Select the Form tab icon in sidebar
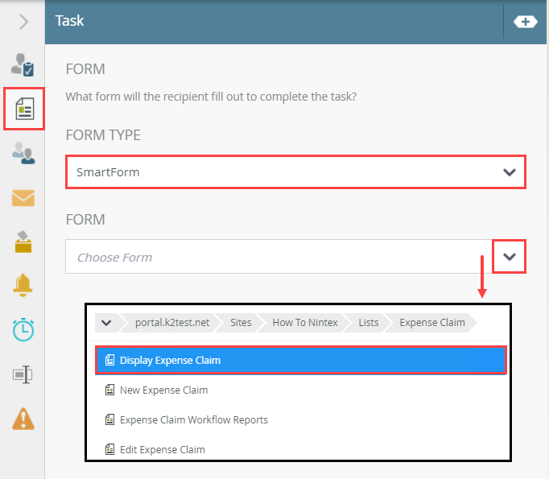549x479 pixels. (x=24, y=108)
